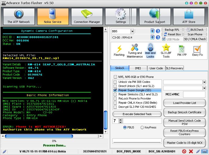Toggle USB Mode checkbox
This screenshot has width=209, height=155.
coord(164,39)
